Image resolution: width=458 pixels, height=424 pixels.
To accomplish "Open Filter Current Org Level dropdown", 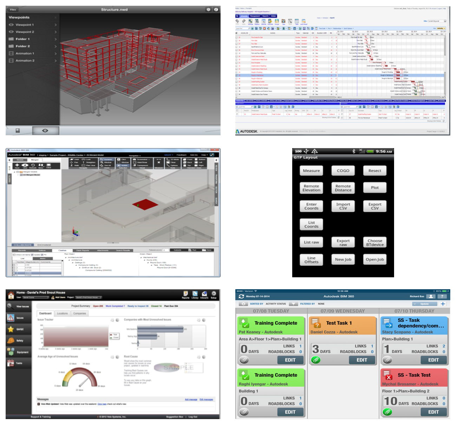I will tap(437, 21).
